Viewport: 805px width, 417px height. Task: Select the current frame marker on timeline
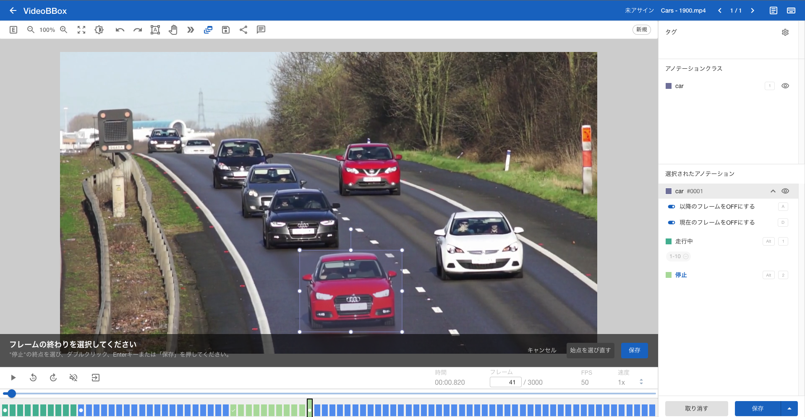point(310,408)
